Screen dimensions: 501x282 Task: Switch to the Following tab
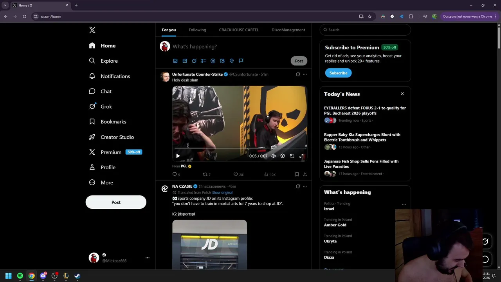pos(197,30)
